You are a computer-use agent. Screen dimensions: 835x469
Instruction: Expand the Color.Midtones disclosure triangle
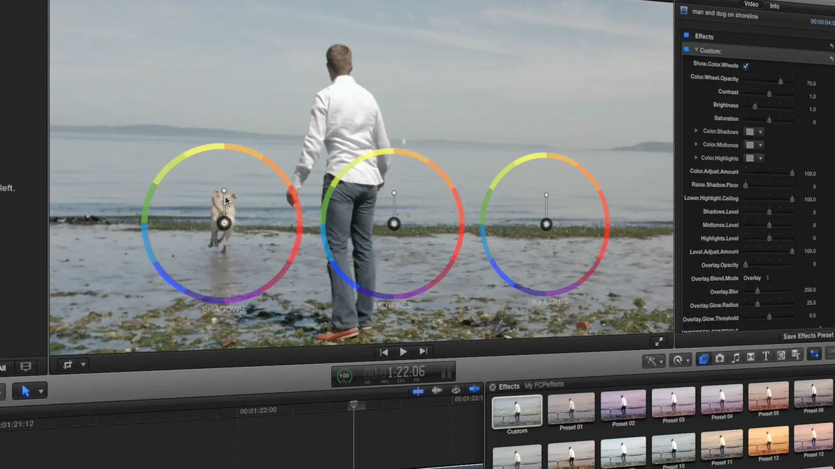point(696,144)
